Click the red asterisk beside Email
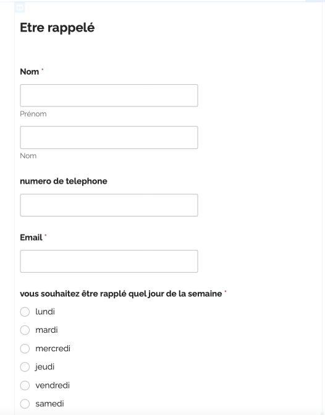 (46, 235)
